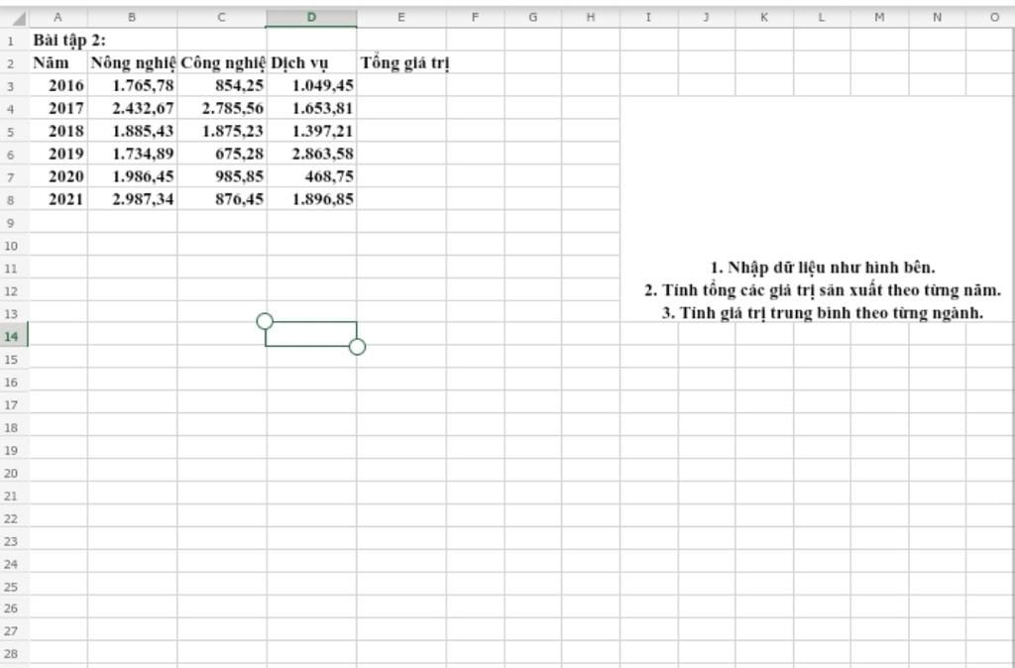Click the 'Năm' header cell
1015x668 pixels.
(x=58, y=62)
